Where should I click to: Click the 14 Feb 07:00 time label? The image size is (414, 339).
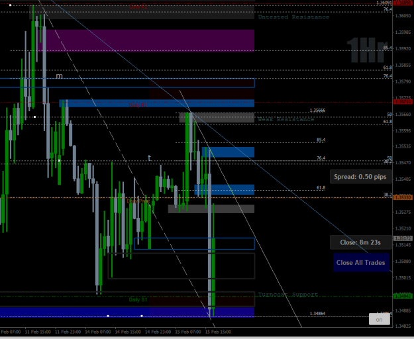coord(98,332)
